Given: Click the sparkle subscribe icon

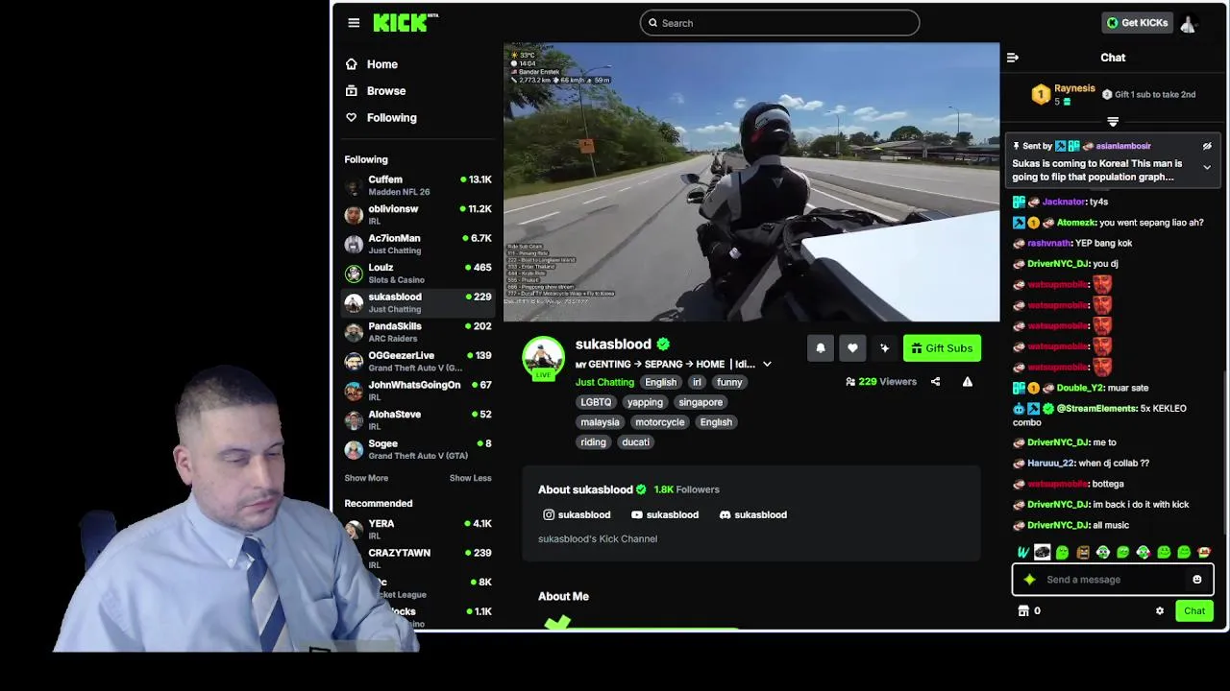Looking at the screenshot, I should 884,348.
